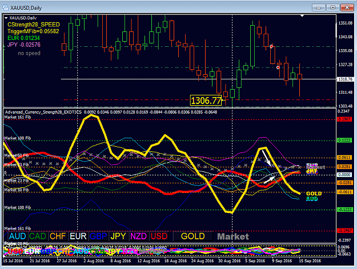Toggle the JPY currency button

click(118, 236)
